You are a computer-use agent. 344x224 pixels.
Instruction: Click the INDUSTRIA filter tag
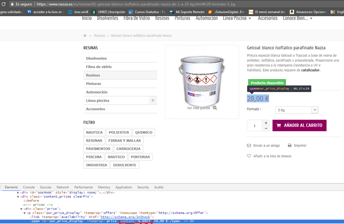[x=97, y=165]
